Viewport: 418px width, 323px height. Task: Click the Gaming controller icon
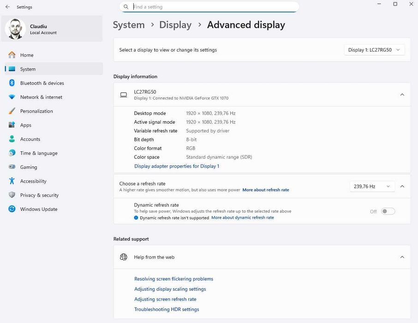pyautogui.click(x=12, y=167)
